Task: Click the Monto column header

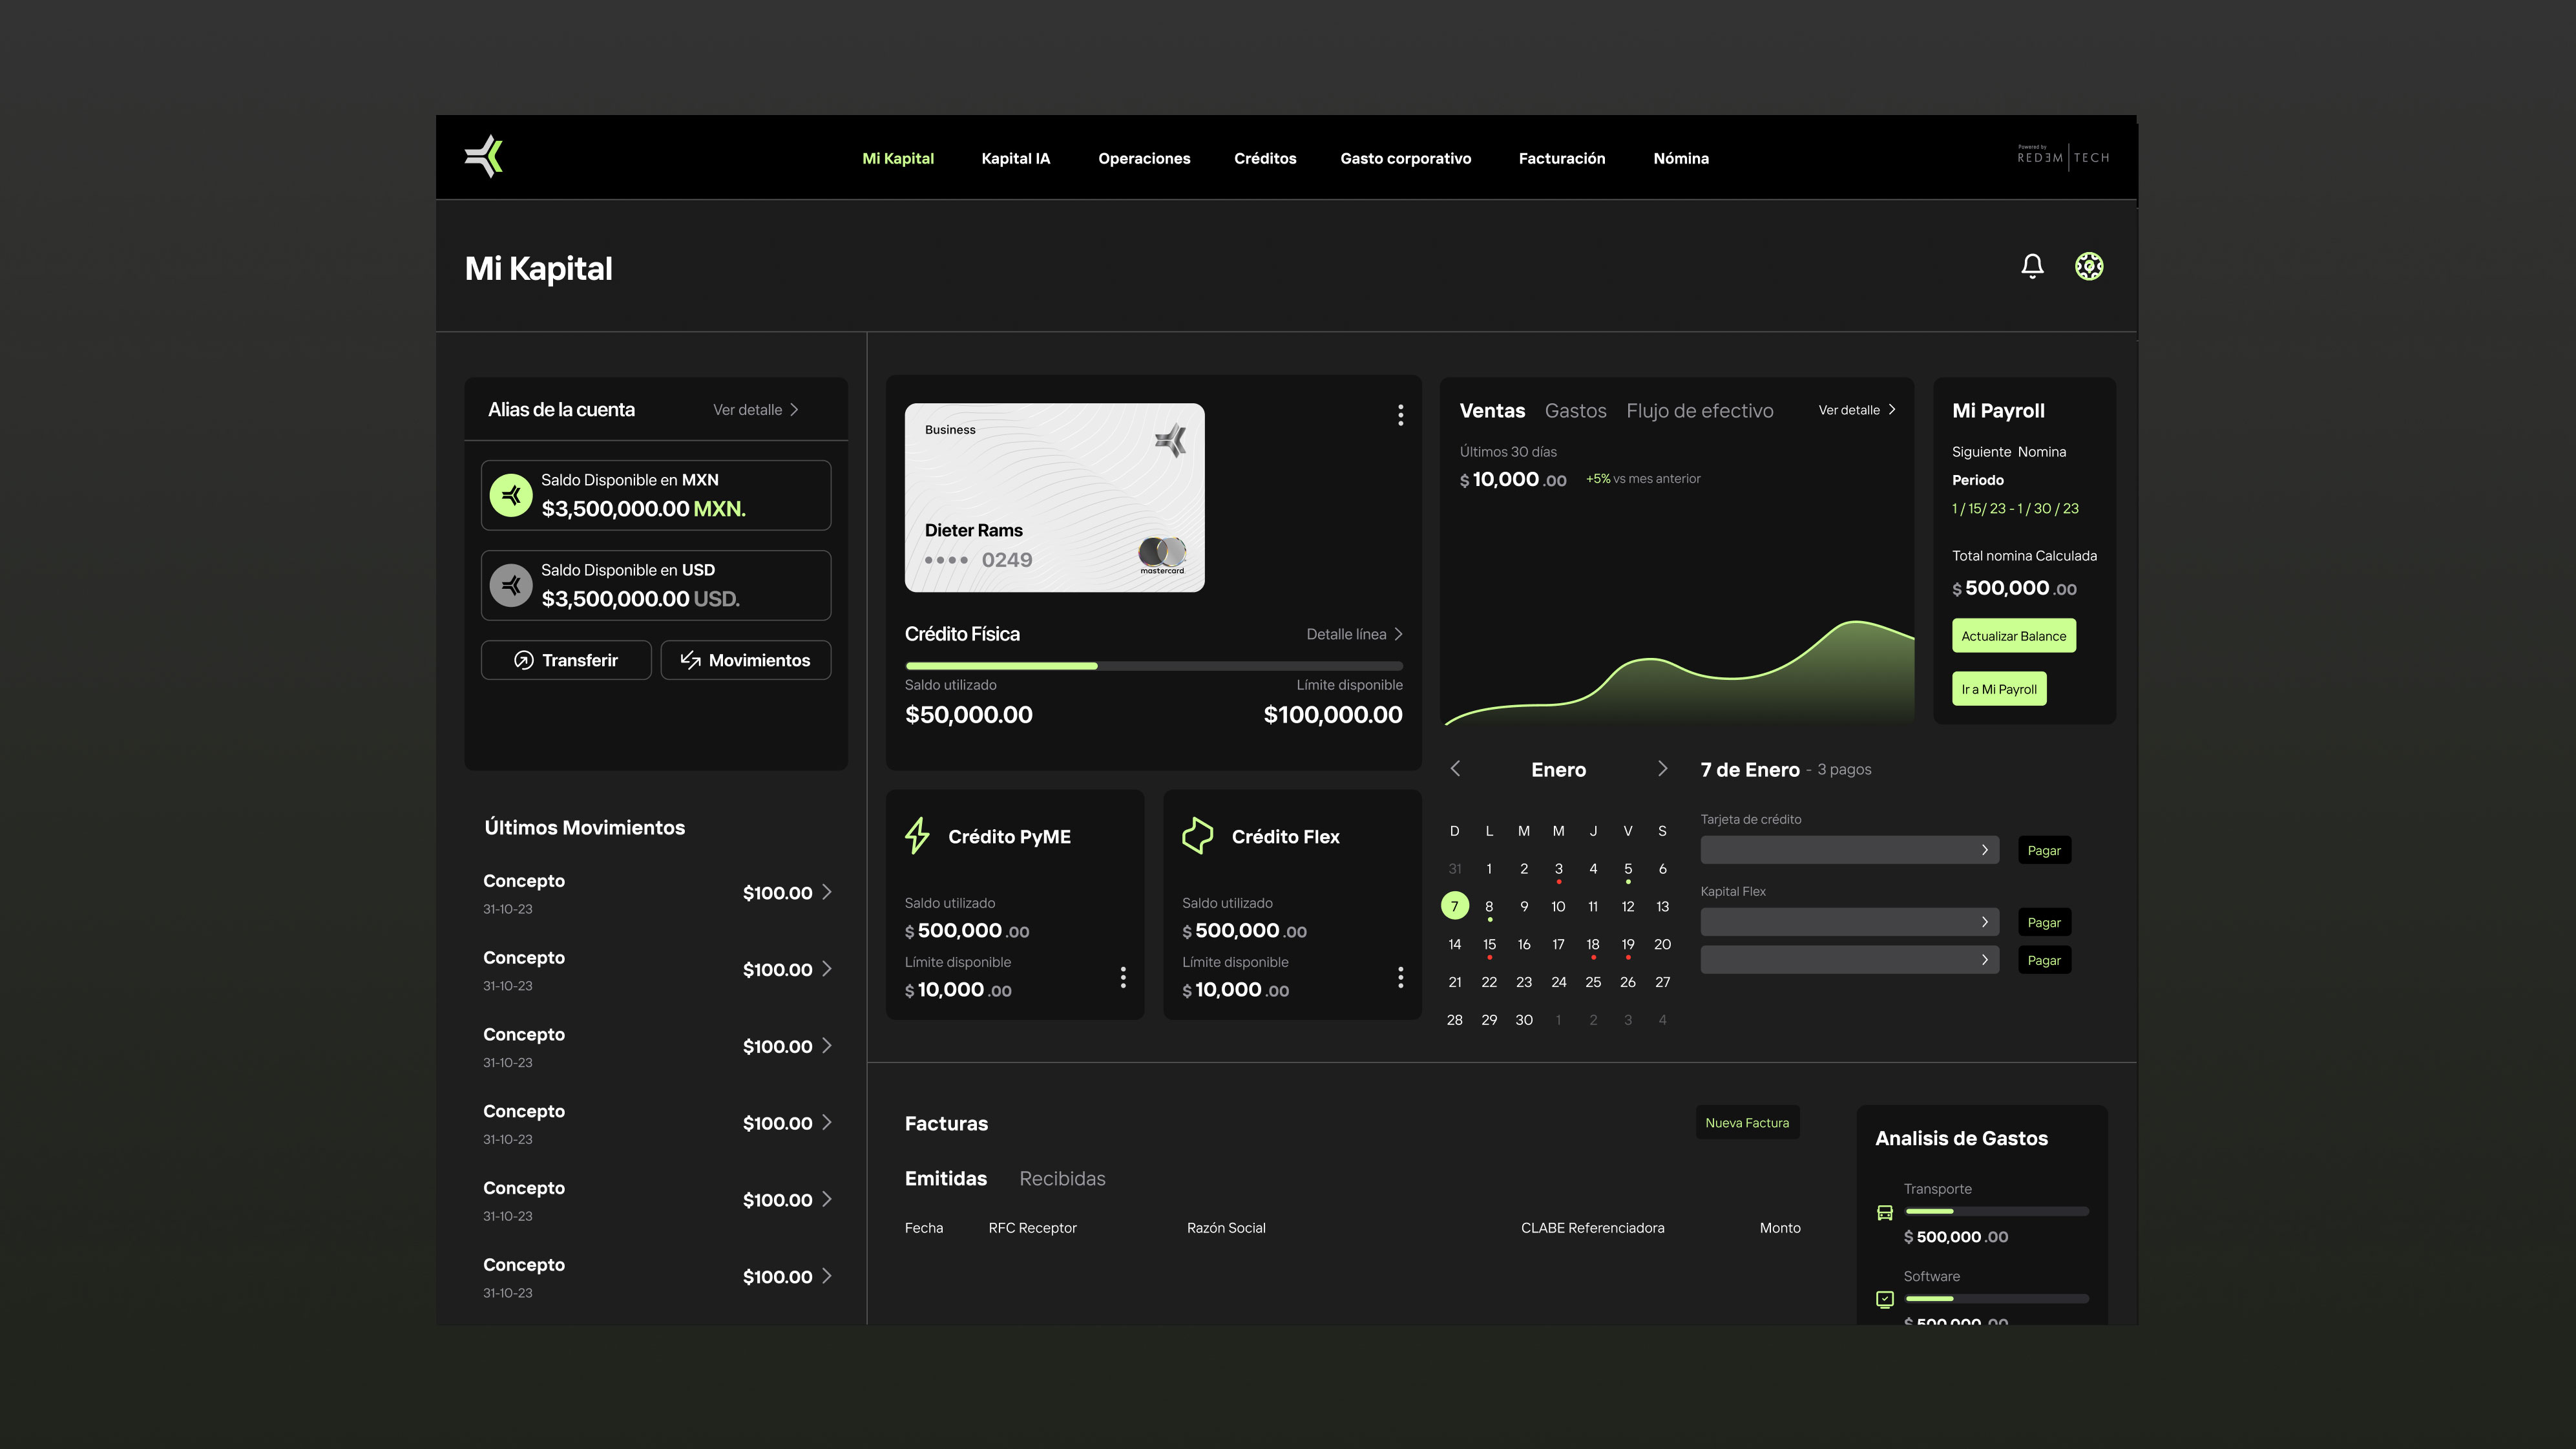Action: tap(1780, 1228)
